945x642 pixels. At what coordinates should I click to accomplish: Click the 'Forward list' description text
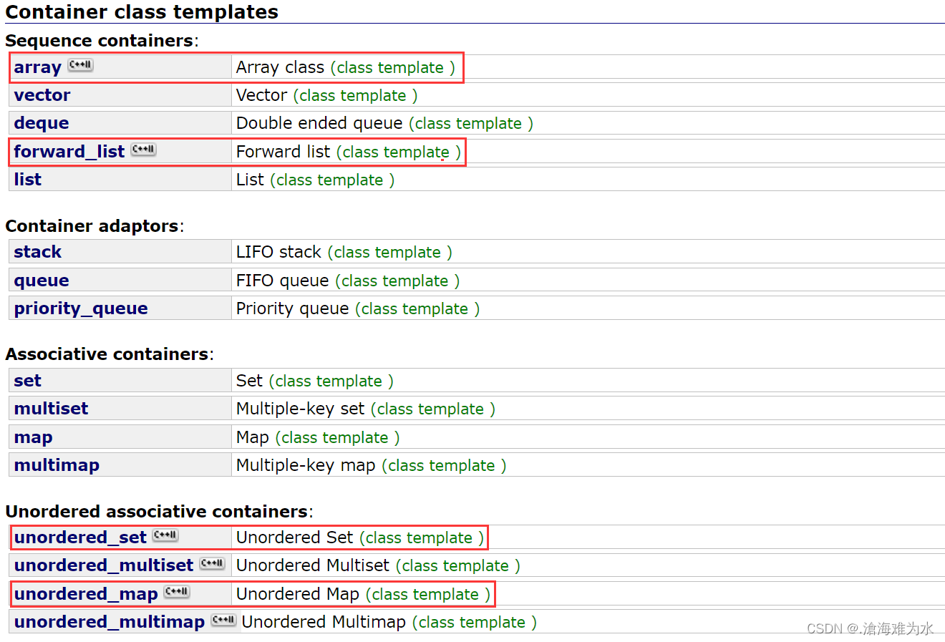tap(283, 152)
